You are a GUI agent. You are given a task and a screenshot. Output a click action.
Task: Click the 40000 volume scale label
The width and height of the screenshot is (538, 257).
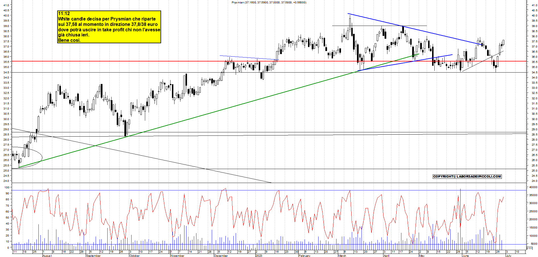pyautogui.click(x=533, y=187)
